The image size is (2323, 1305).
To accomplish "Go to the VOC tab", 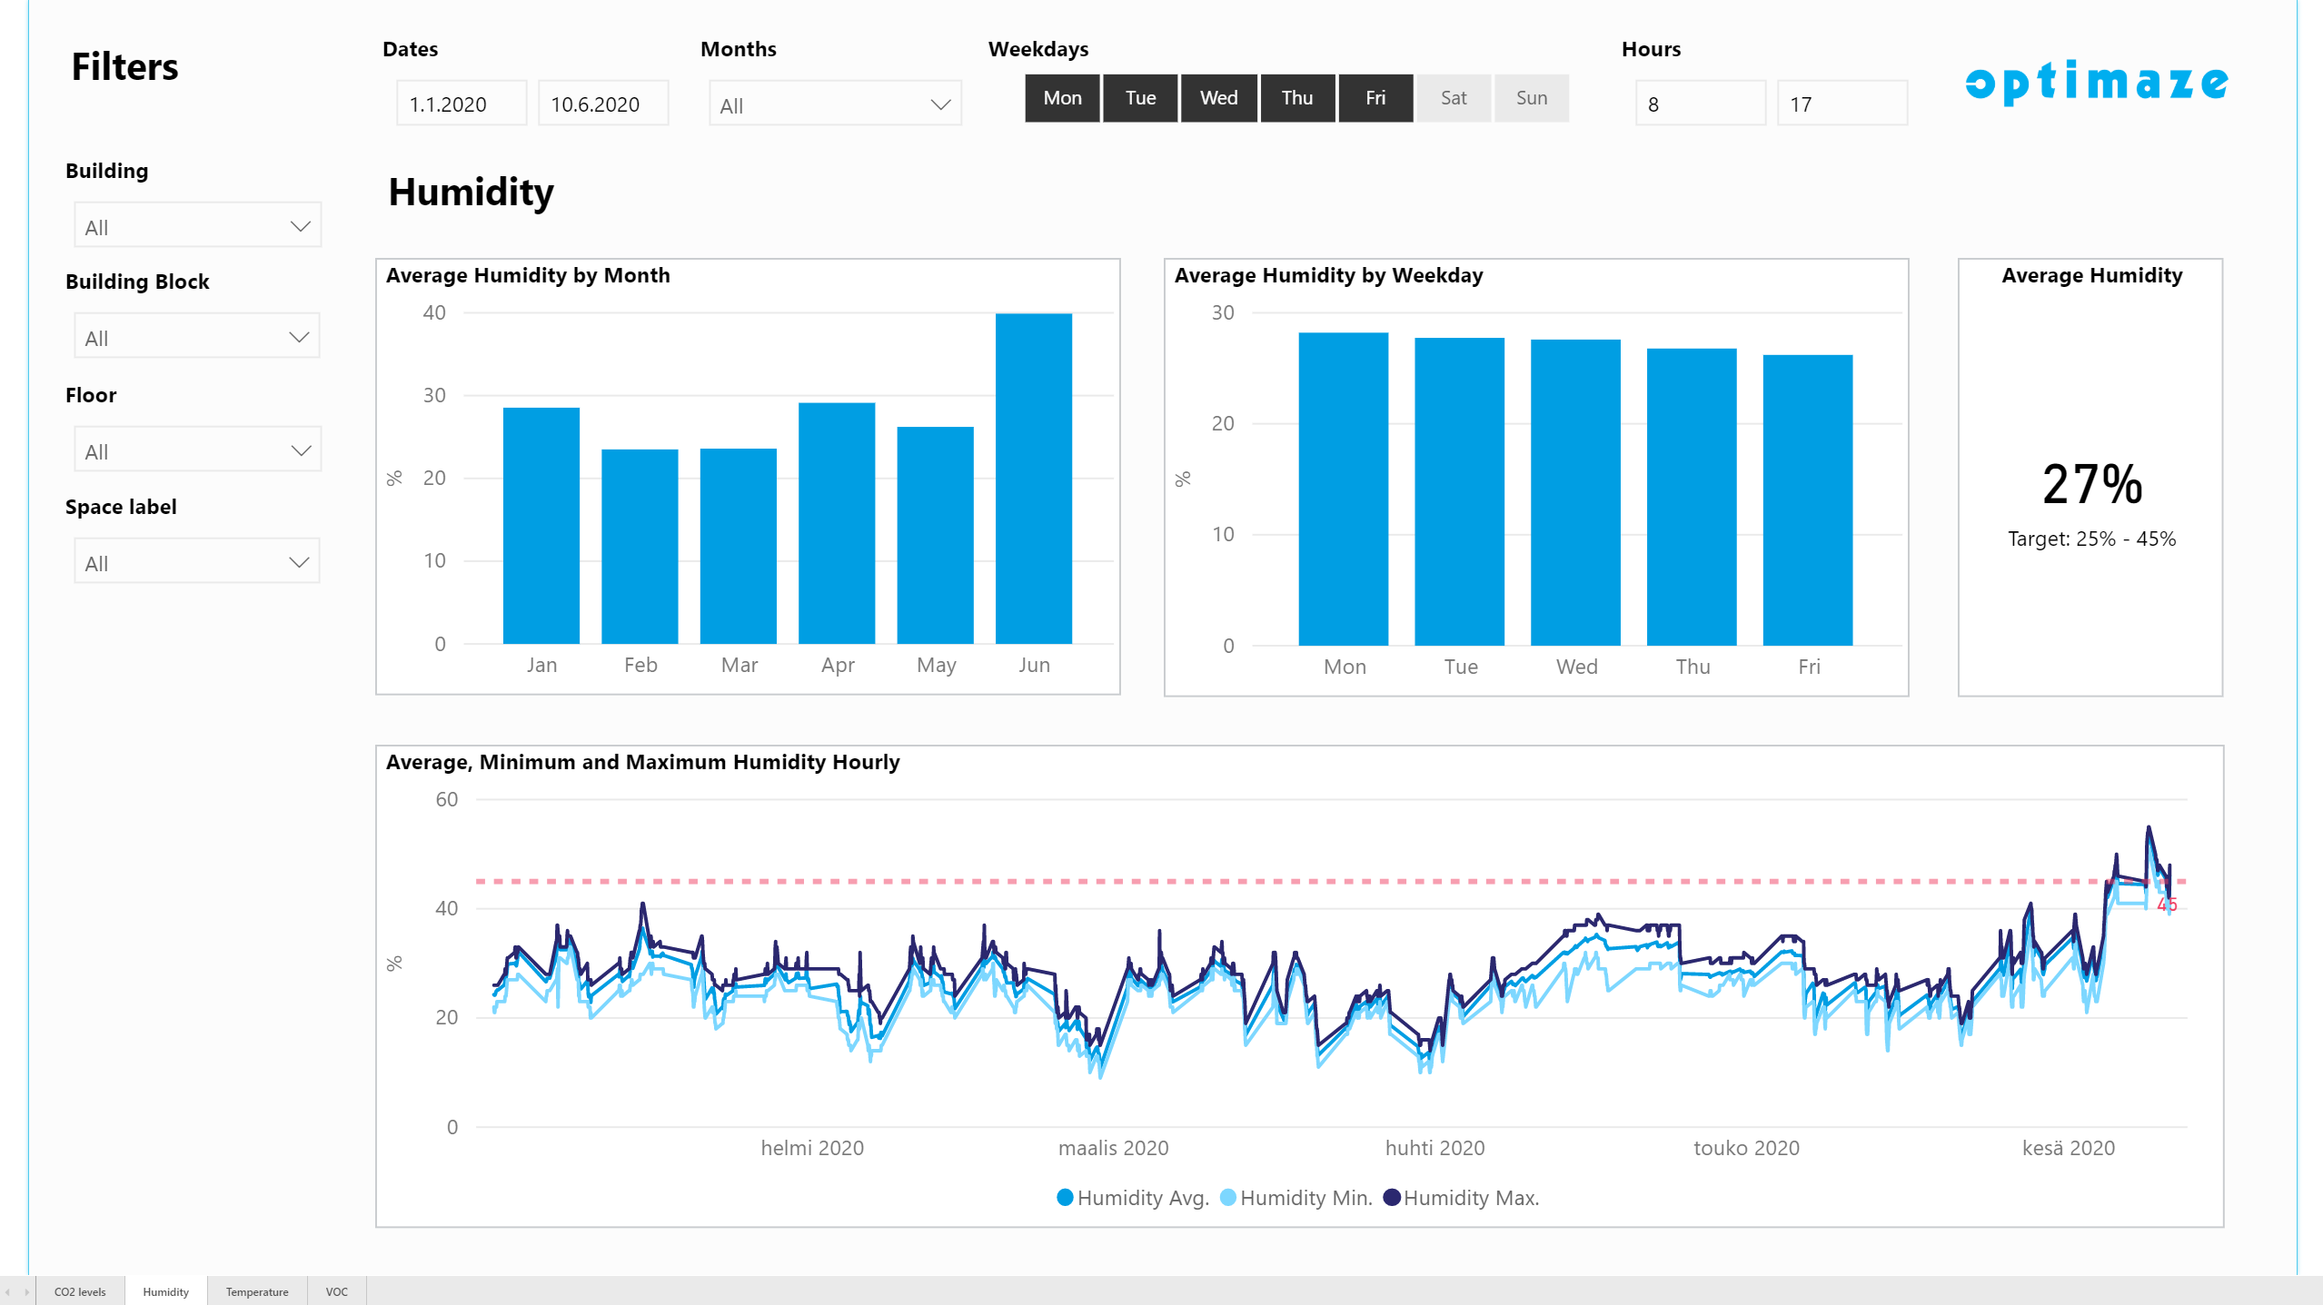I will pos(336,1290).
